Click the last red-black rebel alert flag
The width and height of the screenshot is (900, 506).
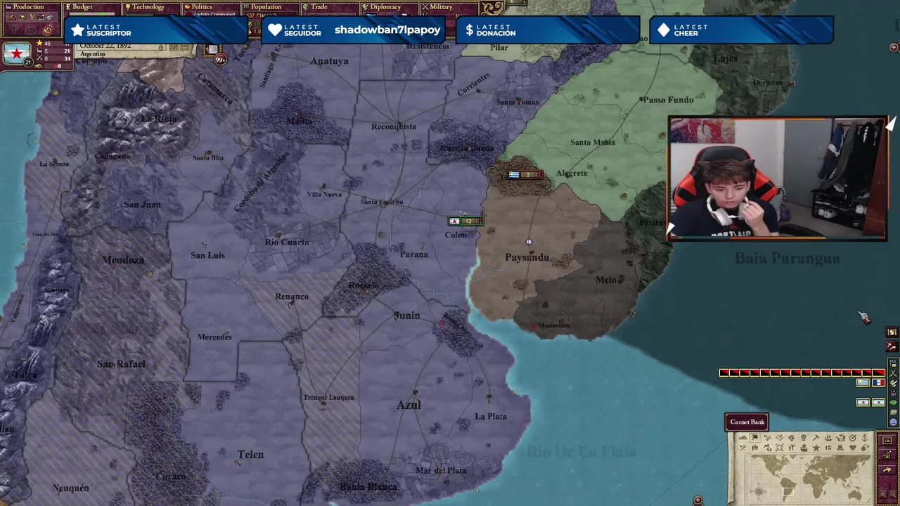point(878,372)
